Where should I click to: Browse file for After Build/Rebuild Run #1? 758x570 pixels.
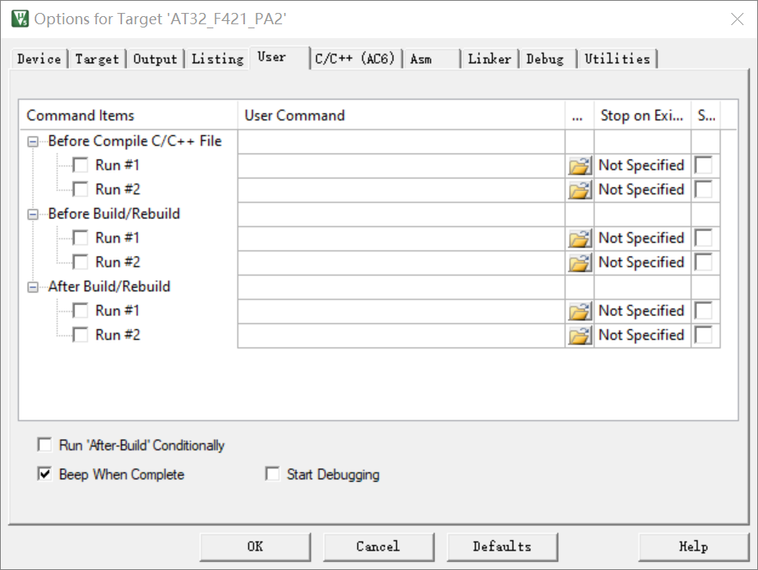tap(579, 310)
